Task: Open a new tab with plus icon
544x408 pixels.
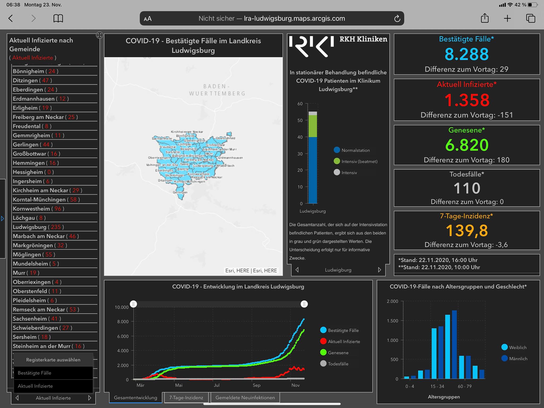Action: 507,18
